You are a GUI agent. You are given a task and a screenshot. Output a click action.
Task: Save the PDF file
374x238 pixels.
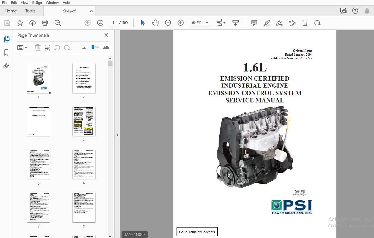pyautogui.click(x=7, y=23)
